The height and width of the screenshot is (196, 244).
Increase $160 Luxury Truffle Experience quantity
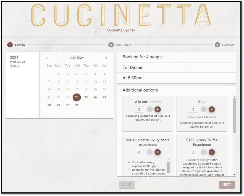(x=212, y=152)
